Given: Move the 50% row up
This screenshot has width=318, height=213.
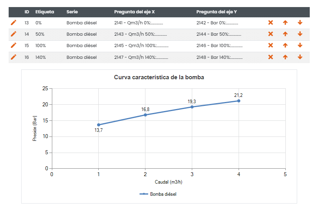Looking at the screenshot, I should click(x=285, y=34).
